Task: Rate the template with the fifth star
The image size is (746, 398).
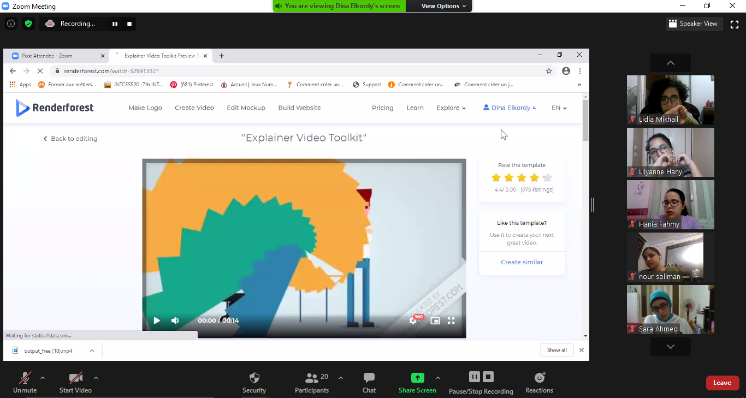Action: pos(547,177)
